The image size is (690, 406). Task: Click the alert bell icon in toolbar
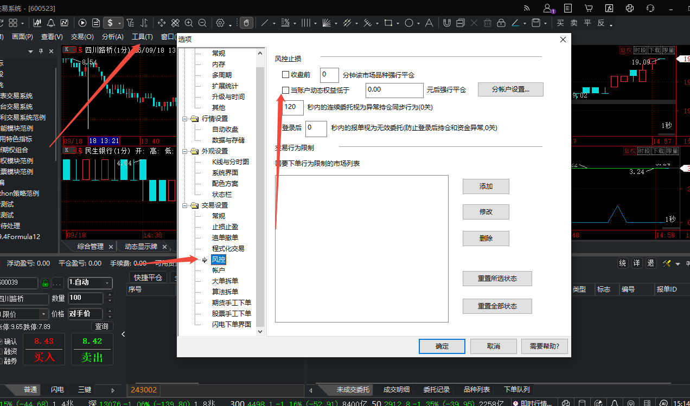coord(51,23)
